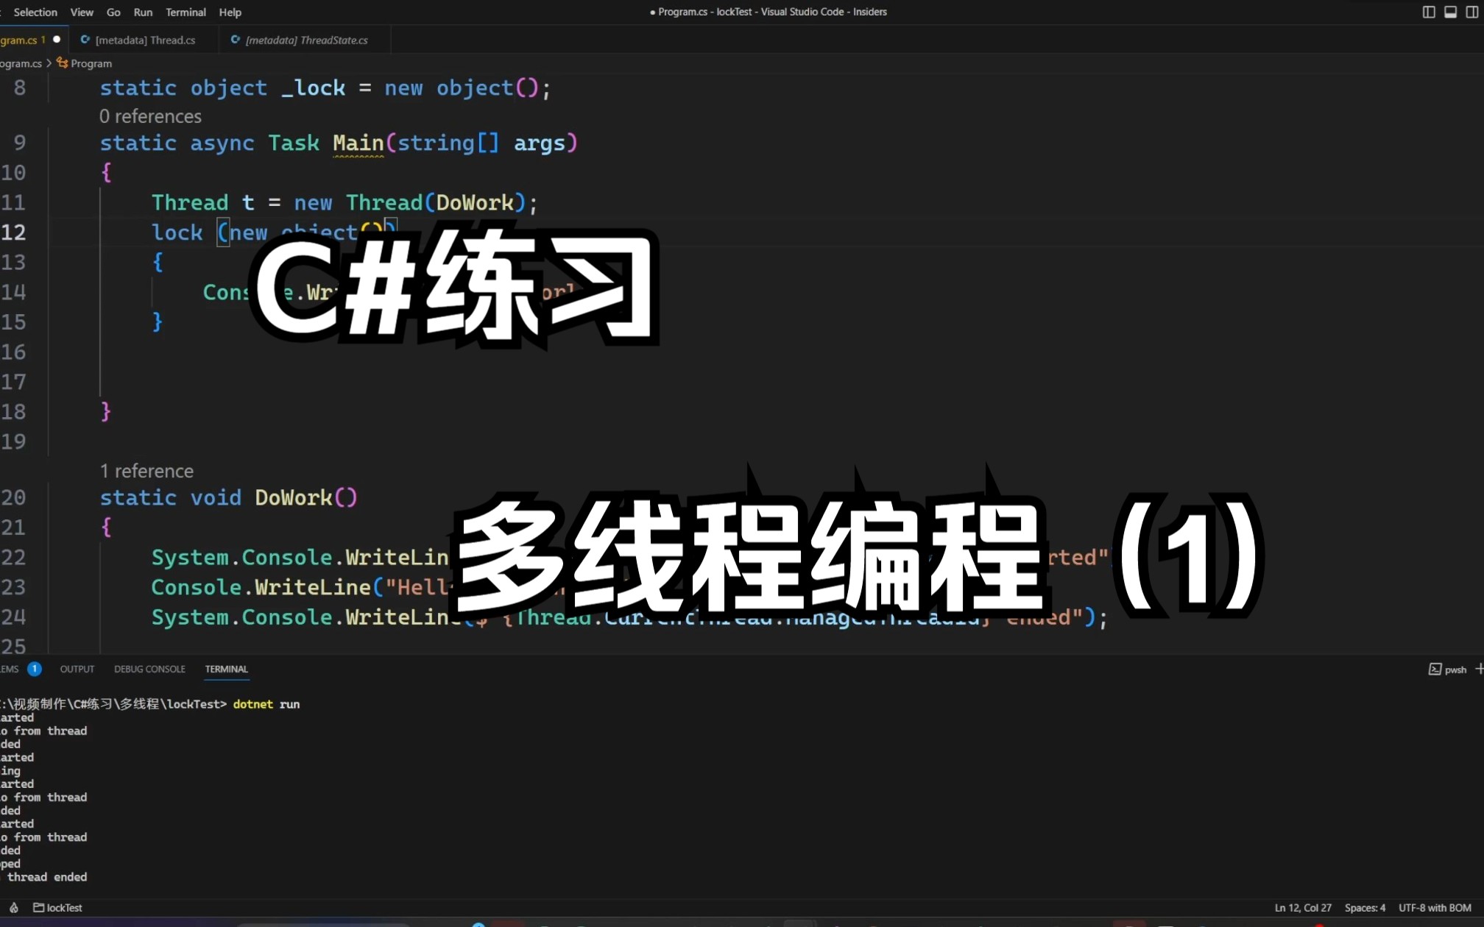Click the _lock field name on line 8
The width and height of the screenshot is (1484, 927).
click(x=314, y=88)
